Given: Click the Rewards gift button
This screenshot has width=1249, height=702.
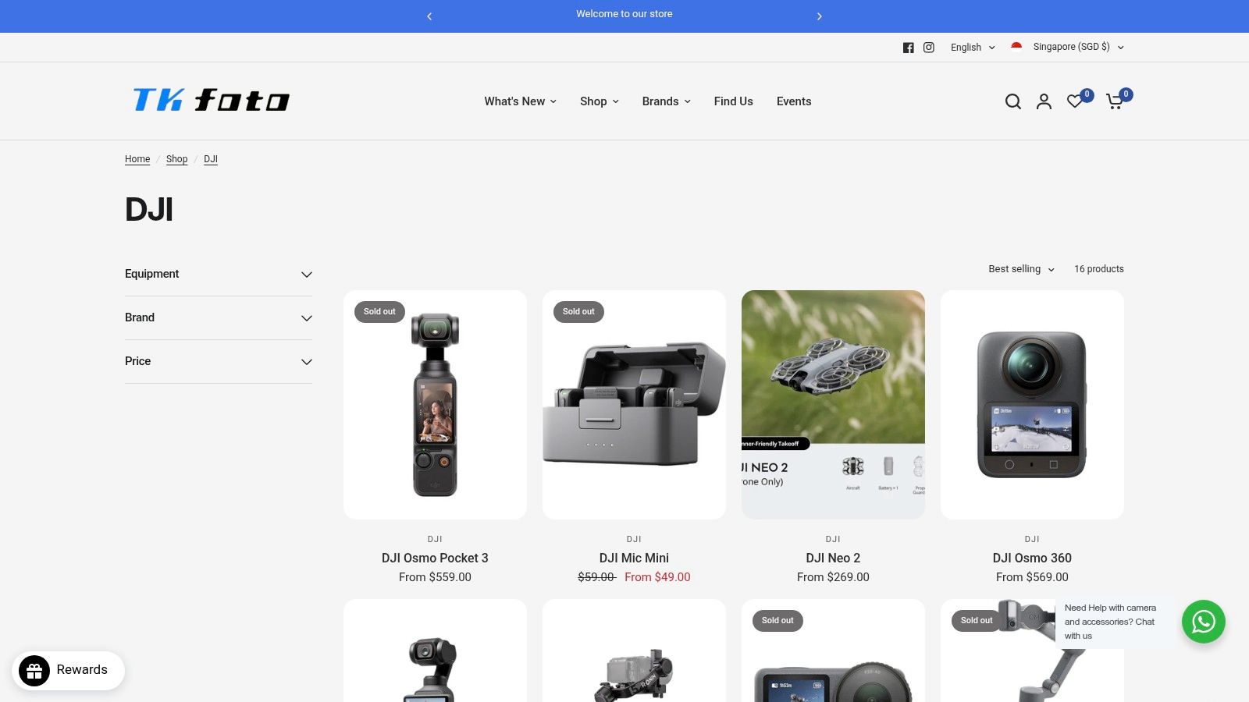Looking at the screenshot, I should 68,670.
